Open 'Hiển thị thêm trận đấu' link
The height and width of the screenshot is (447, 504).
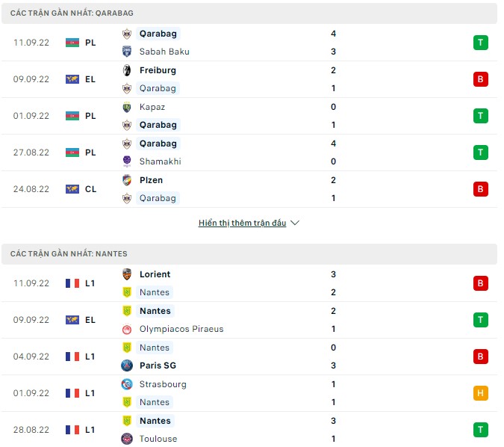[242, 223]
